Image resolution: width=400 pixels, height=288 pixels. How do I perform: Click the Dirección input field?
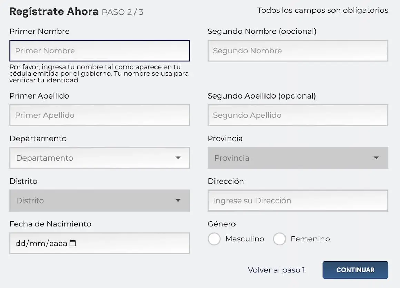[298, 200]
